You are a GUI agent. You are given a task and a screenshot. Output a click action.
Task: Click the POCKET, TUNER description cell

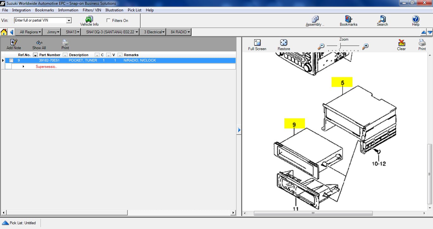(x=83, y=60)
